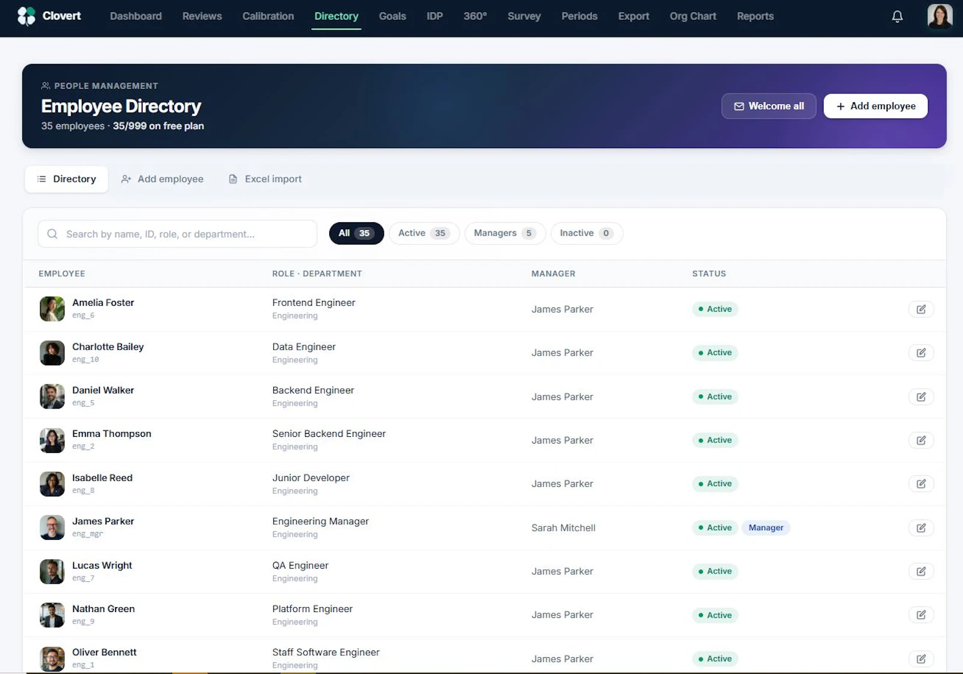Click Nathan Green's avatar photo

coord(52,615)
